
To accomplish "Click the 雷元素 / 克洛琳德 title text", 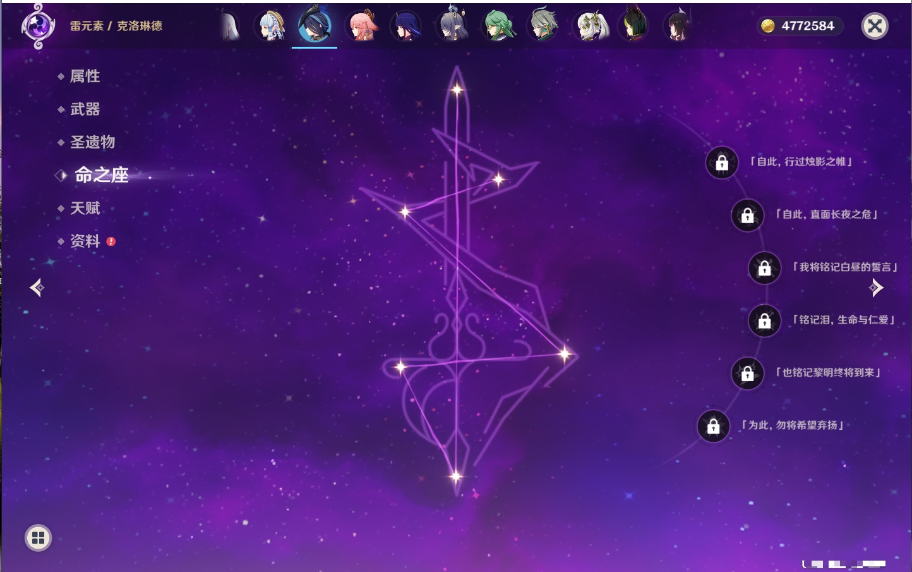I will (x=116, y=26).
